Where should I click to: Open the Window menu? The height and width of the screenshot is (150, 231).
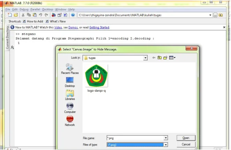(x=61, y=9)
